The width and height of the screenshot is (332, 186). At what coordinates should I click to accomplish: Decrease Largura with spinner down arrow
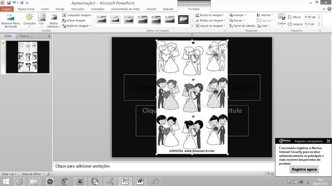319,26
